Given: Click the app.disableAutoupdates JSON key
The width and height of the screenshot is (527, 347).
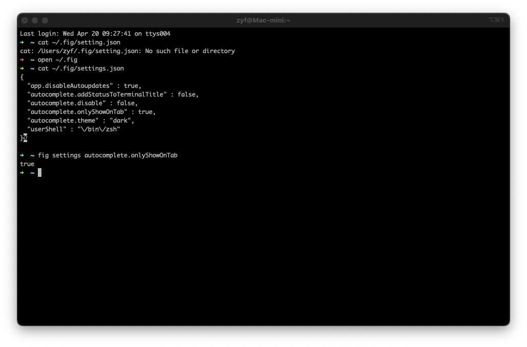Looking at the screenshot, I should click(x=69, y=85).
